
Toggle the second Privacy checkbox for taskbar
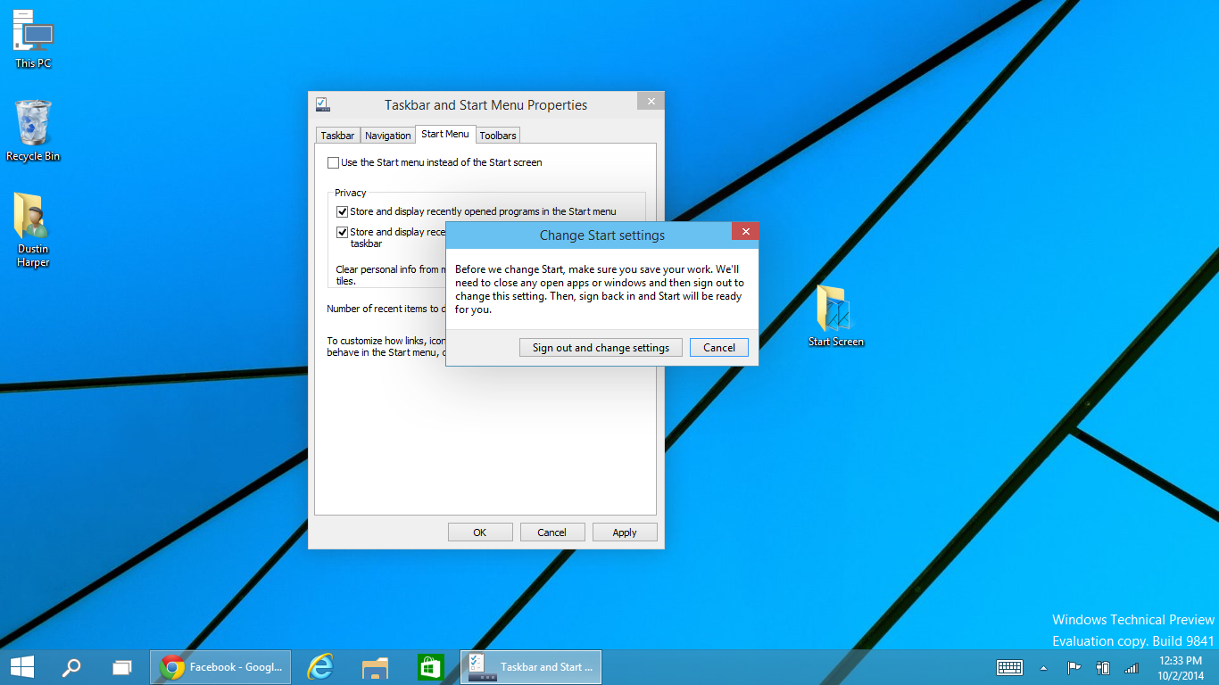tap(342, 232)
